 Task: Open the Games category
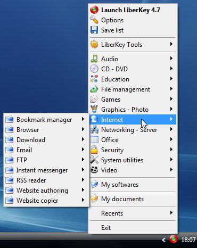[x=133, y=100]
